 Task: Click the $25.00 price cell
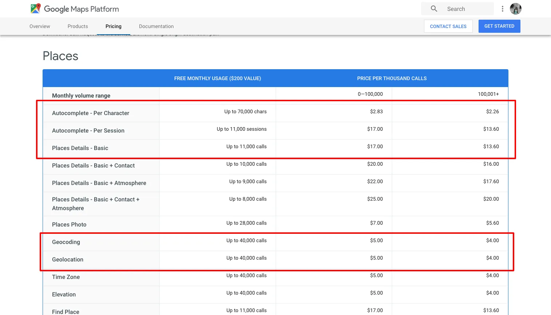tap(375, 199)
